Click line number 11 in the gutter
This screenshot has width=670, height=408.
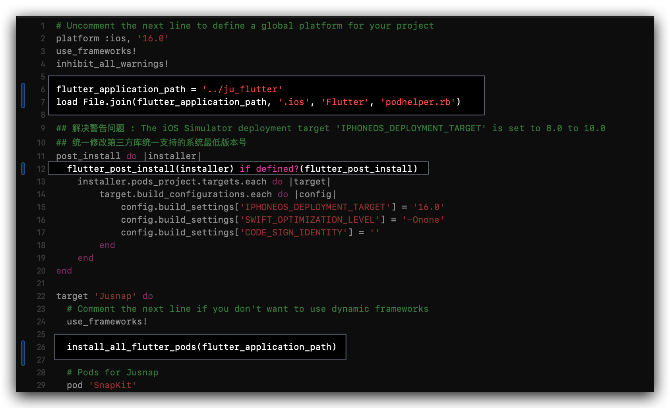tap(41, 156)
